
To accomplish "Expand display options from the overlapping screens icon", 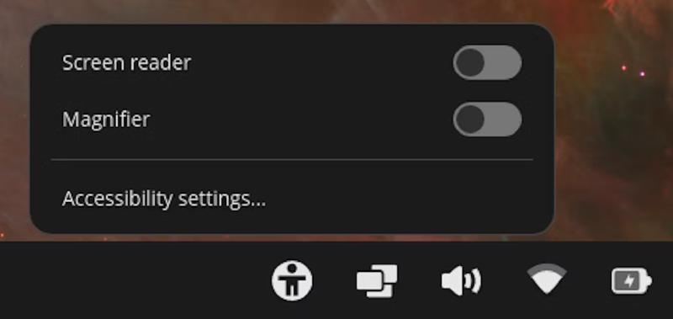I will (x=377, y=281).
